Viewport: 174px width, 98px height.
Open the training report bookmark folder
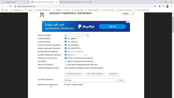coord(77,10)
